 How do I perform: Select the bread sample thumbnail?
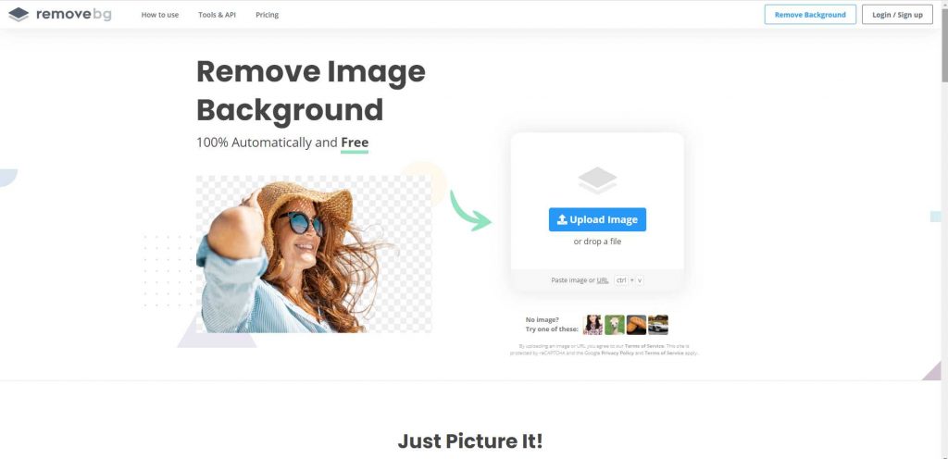pos(636,325)
